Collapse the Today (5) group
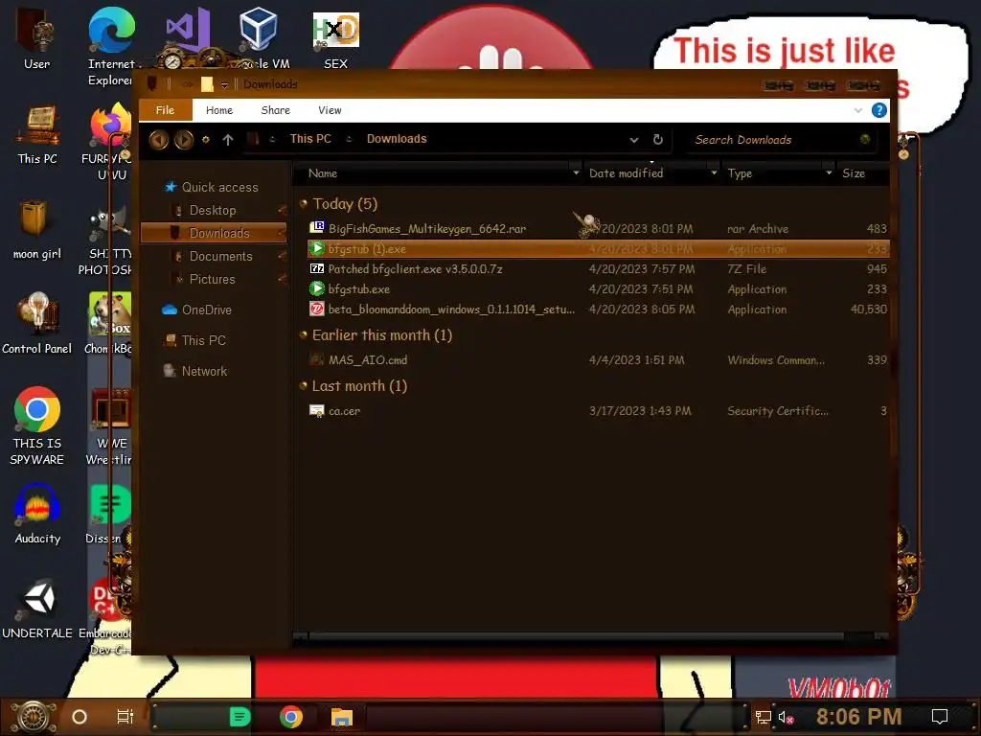 tap(304, 203)
